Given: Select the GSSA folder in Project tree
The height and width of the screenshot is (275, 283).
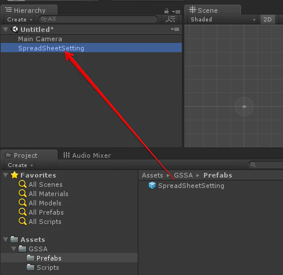Looking at the screenshot, I should click(38, 249).
